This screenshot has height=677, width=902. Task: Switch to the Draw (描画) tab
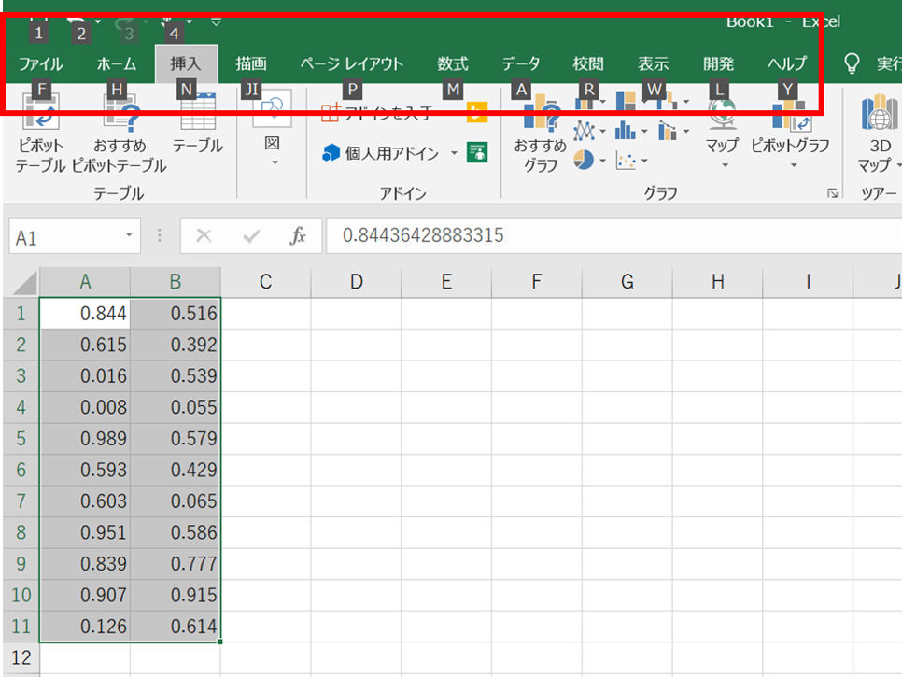(x=251, y=63)
